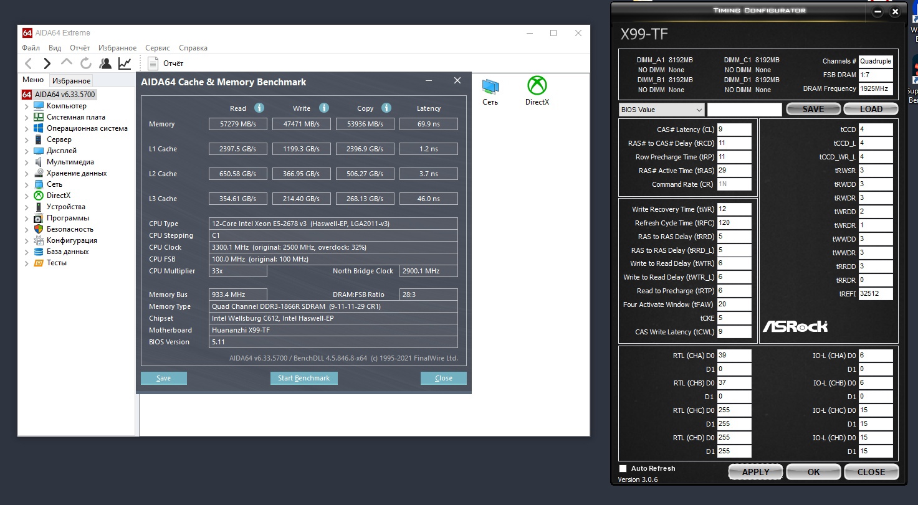The width and height of the screenshot is (918, 505).
Task: Show info for Read benchmark column
Action: point(259,108)
